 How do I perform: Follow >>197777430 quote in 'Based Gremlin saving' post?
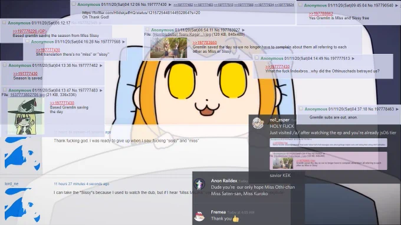click(x=62, y=103)
